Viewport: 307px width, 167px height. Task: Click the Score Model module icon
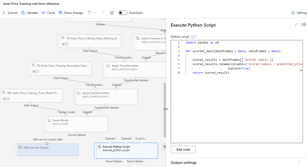[50, 120]
